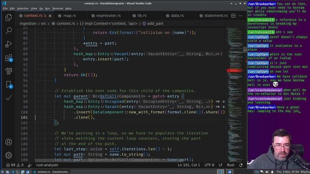Open the Bookmarks view icon
Viewport: 310px width, 174px height.
(9, 85)
